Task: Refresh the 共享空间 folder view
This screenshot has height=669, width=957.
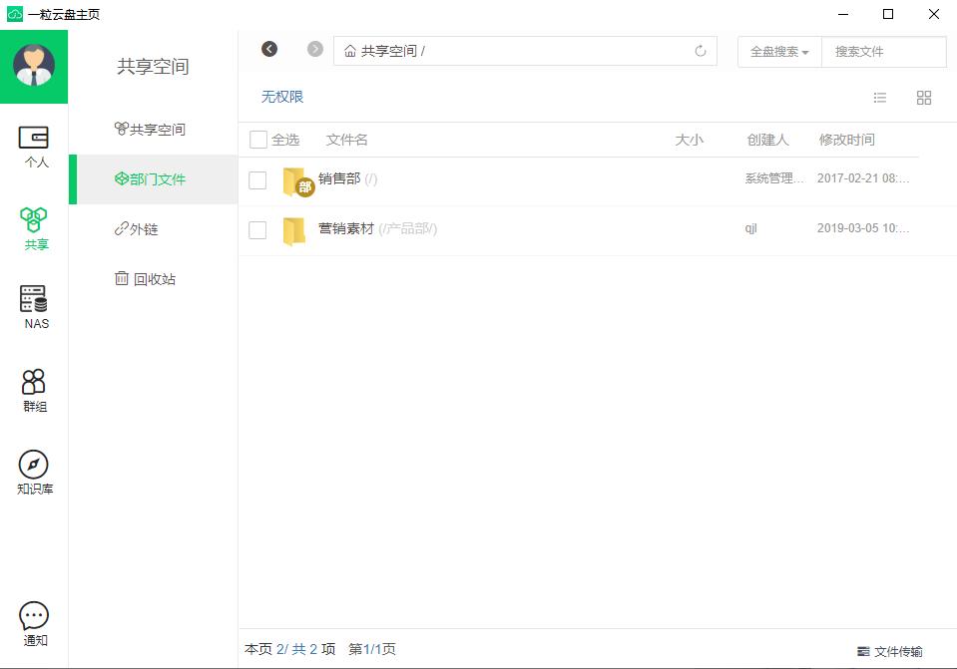Action: [x=702, y=51]
